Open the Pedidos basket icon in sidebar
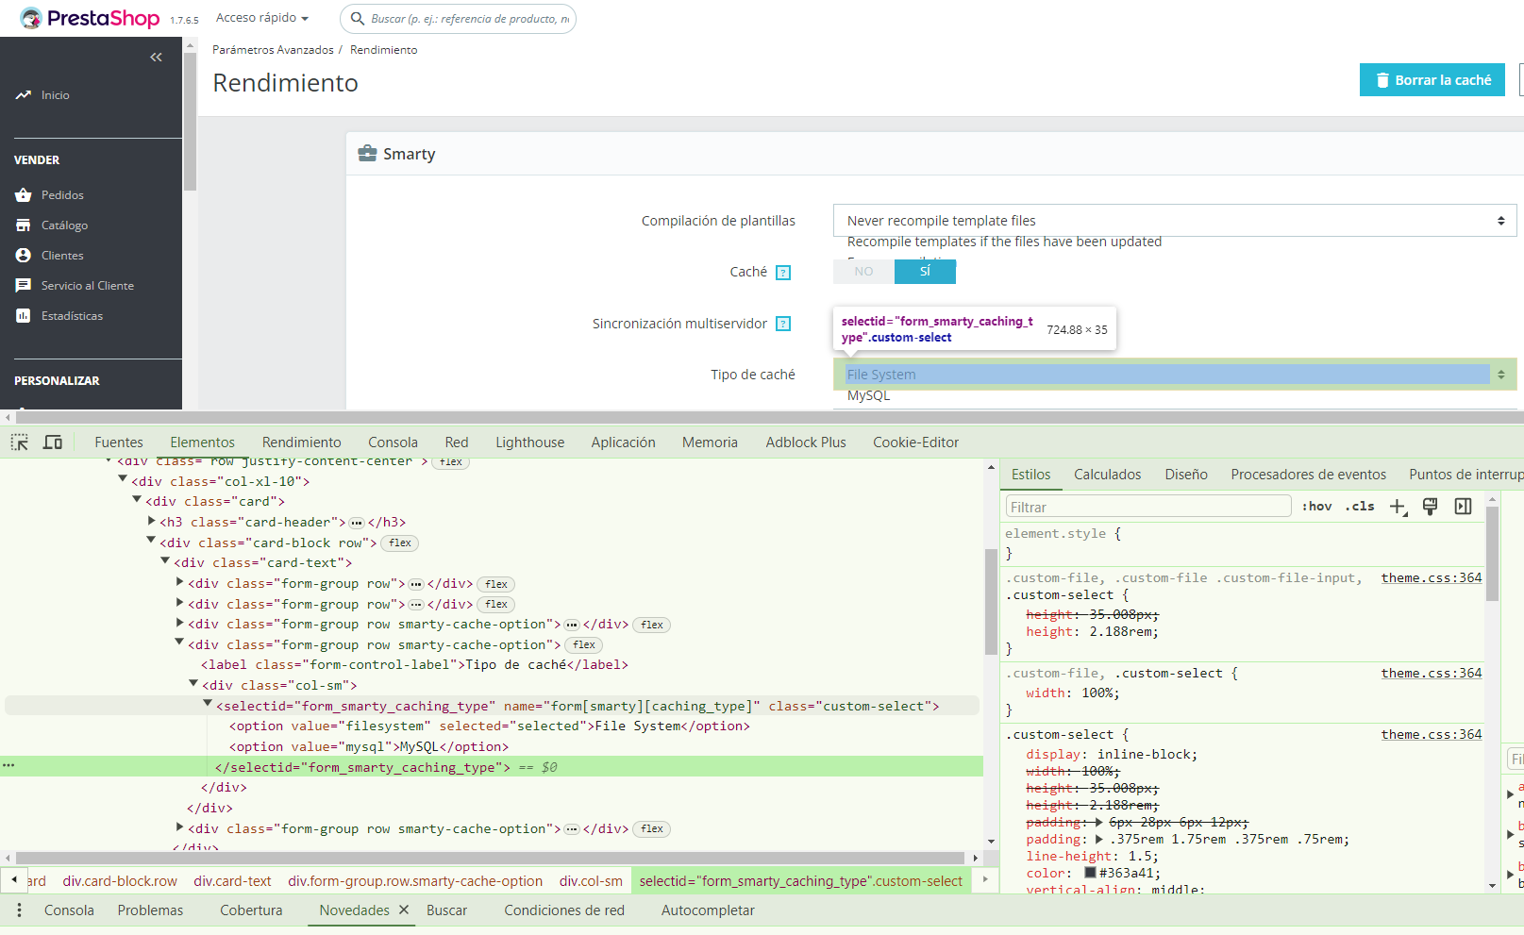Screen dimensions: 1524x935 (24, 195)
